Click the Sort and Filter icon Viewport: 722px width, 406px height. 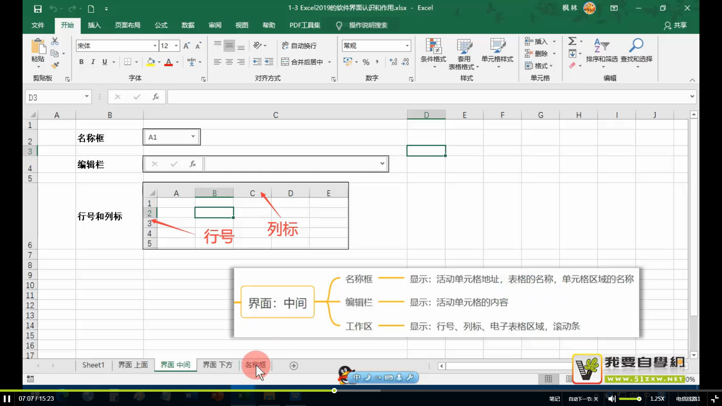pyautogui.click(x=601, y=45)
